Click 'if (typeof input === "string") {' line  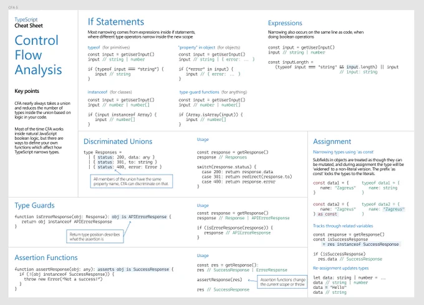point(126,69)
